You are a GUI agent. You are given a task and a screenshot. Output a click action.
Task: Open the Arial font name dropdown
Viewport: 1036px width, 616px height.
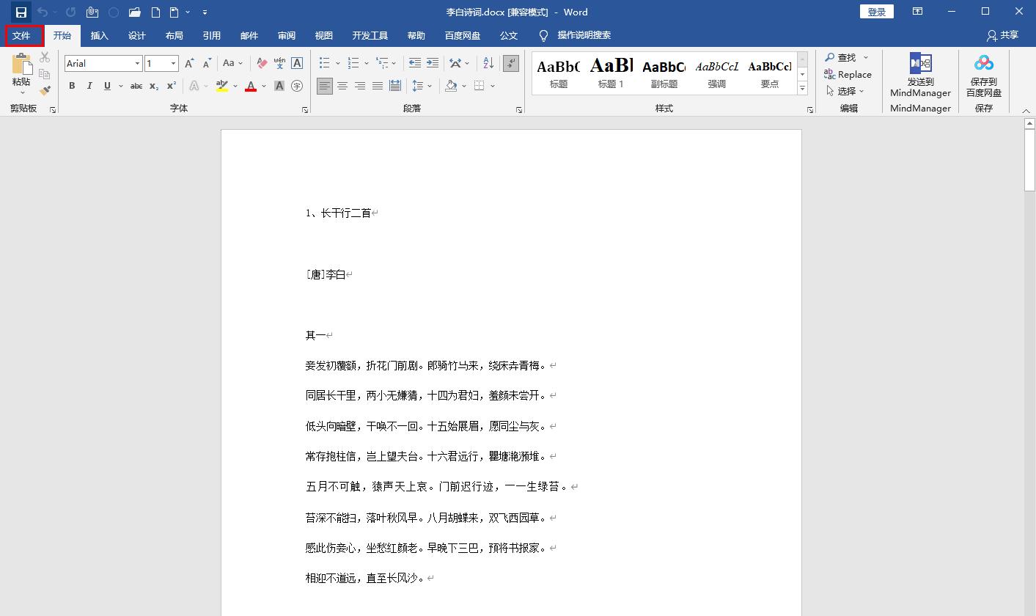click(x=137, y=63)
